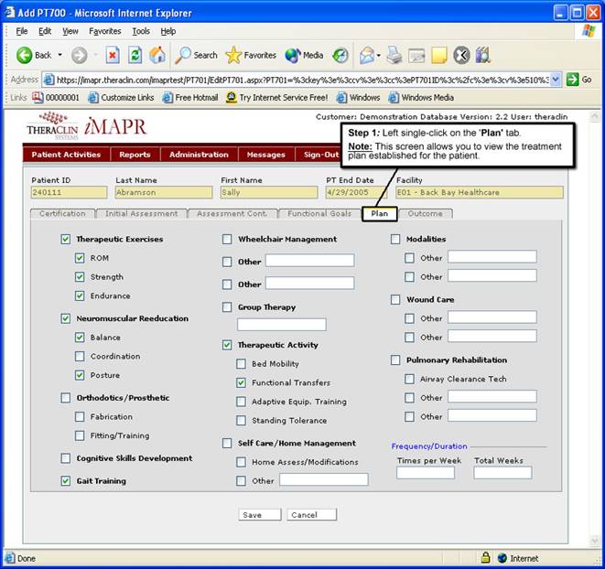The height and width of the screenshot is (569, 605).
Task: Click the Times per Week field
Action: point(425,473)
